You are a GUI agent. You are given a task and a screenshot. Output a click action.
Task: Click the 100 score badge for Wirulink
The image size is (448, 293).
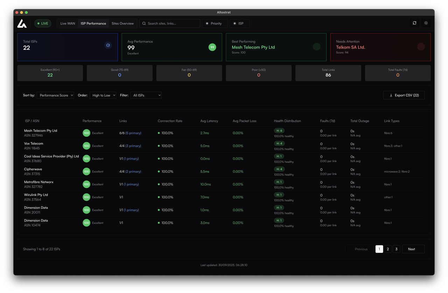(86, 197)
